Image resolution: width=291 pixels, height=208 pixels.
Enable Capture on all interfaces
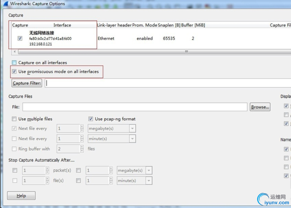(14, 63)
